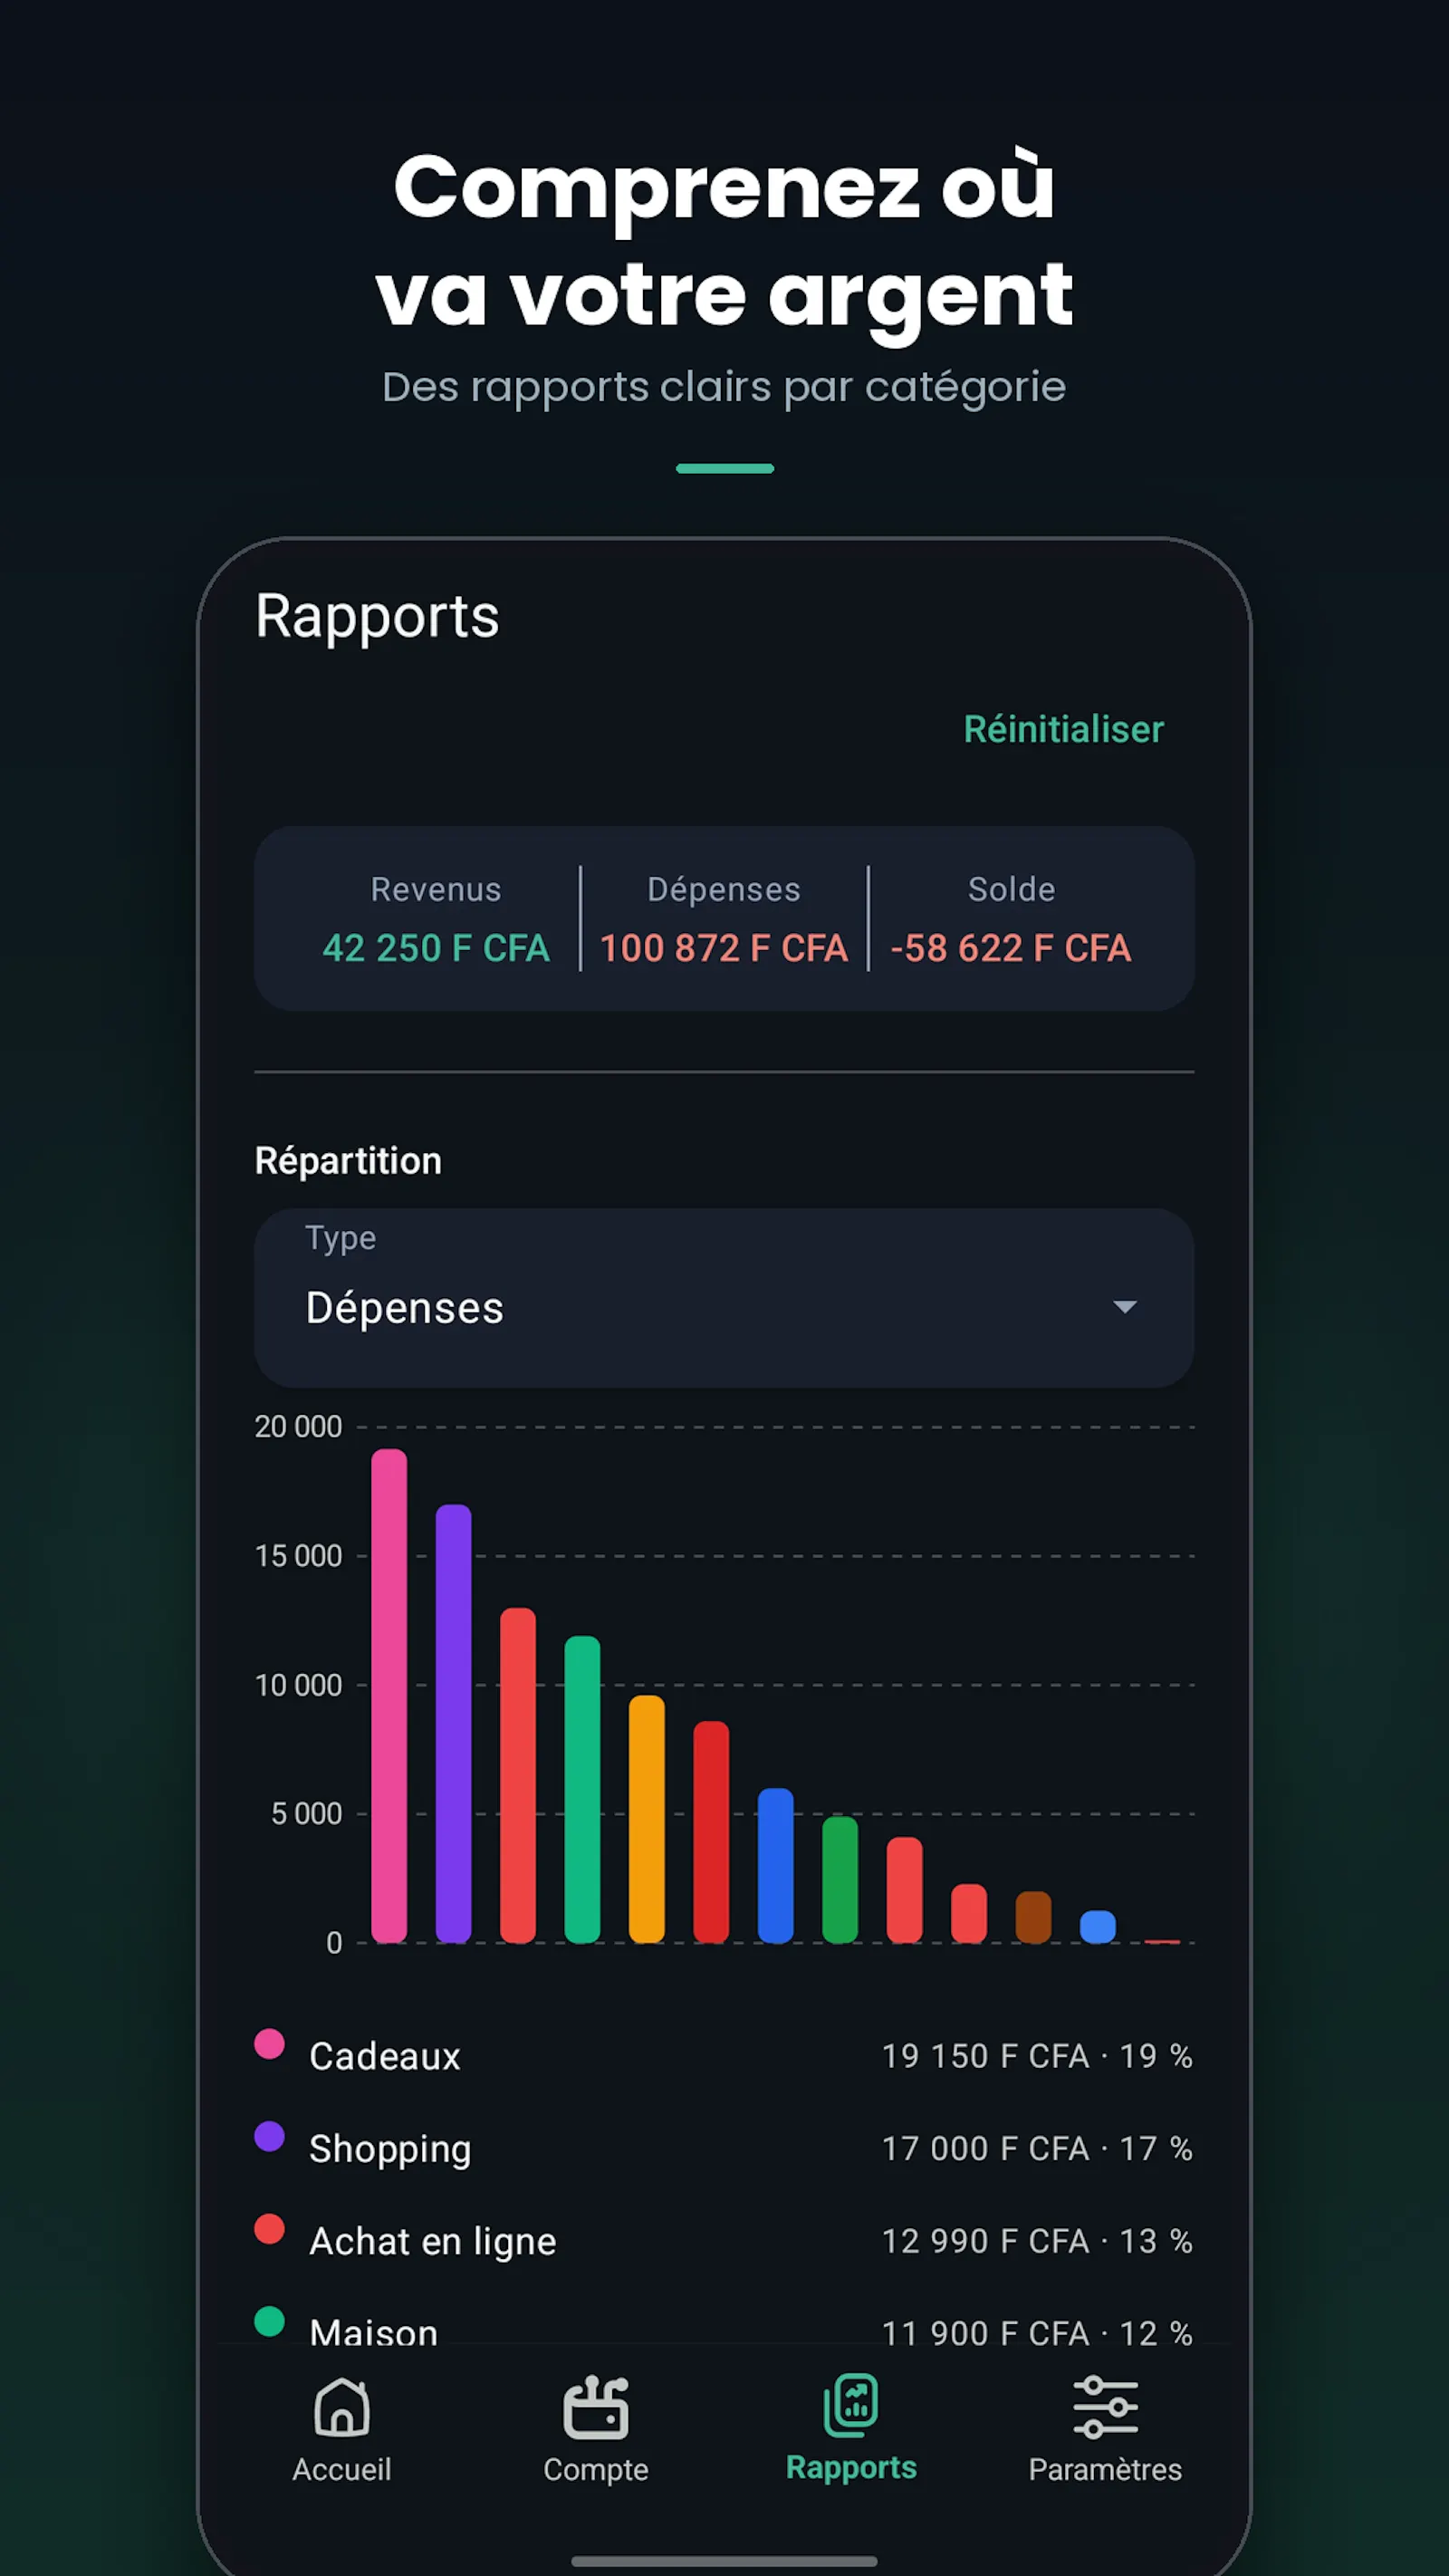Click the dropdown arrow in Type field

coord(1125,1307)
